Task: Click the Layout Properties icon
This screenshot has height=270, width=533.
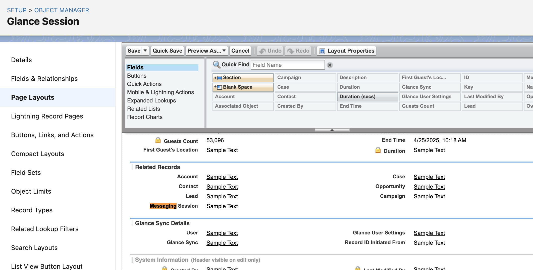Action: coord(322,51)
